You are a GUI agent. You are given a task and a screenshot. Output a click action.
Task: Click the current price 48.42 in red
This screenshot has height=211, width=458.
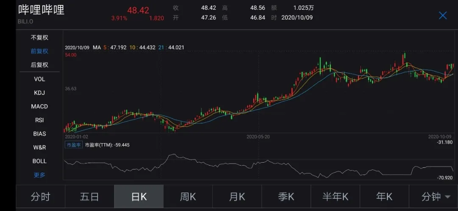pyautogui.click(x=138, y=11)
